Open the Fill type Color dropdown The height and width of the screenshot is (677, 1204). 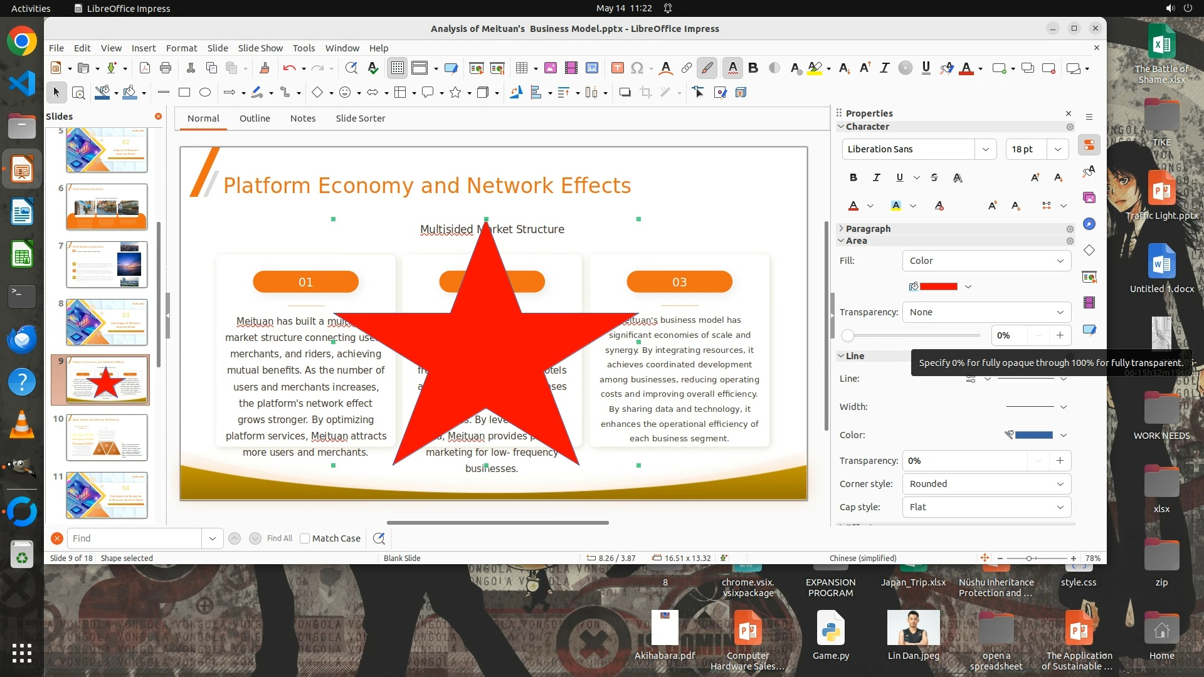pyautogui.click(x=986, y=261)
